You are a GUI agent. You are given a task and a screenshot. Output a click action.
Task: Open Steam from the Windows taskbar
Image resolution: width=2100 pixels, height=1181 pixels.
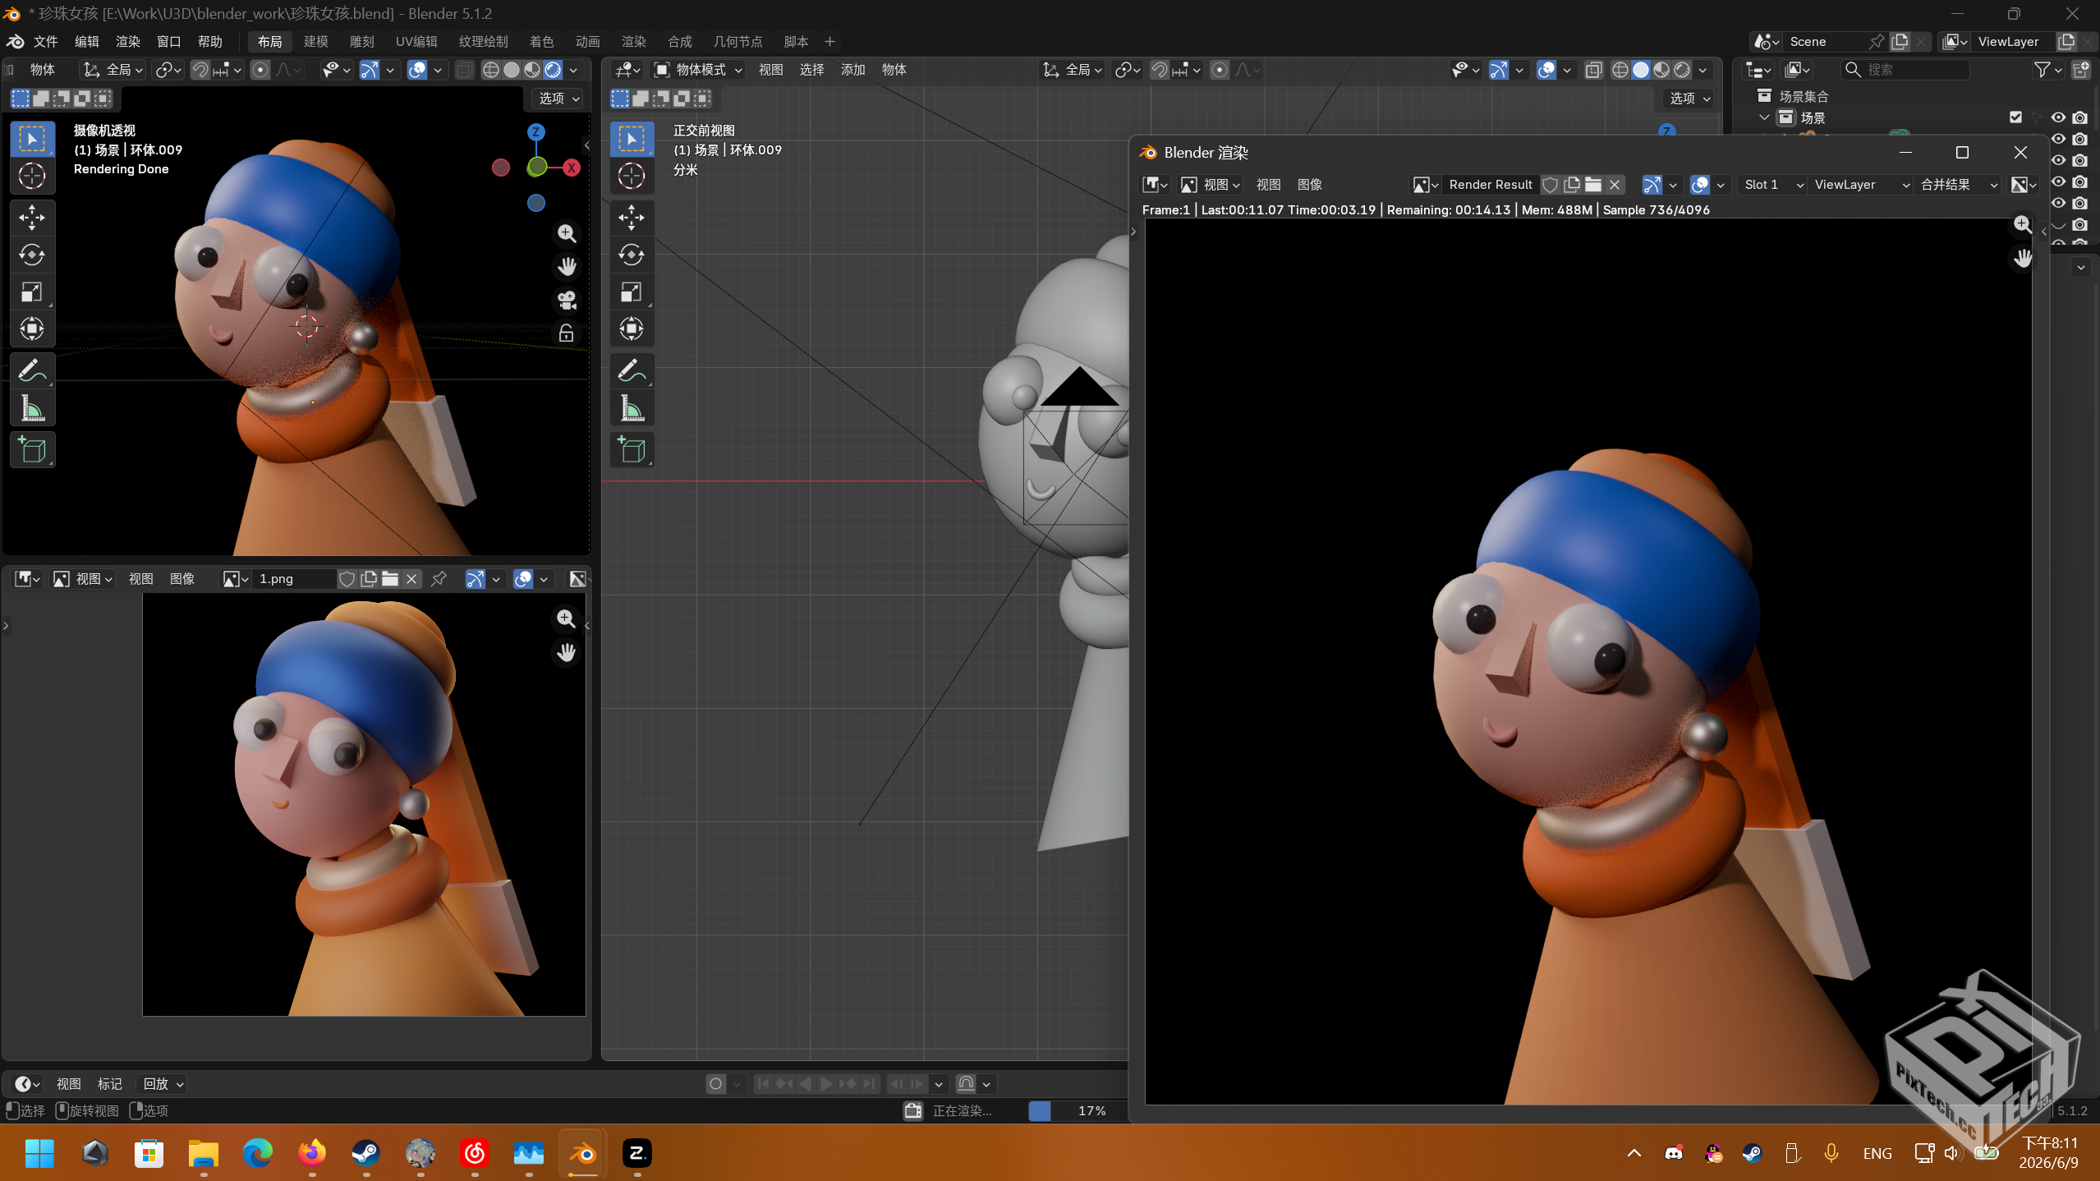[365, 1154]
